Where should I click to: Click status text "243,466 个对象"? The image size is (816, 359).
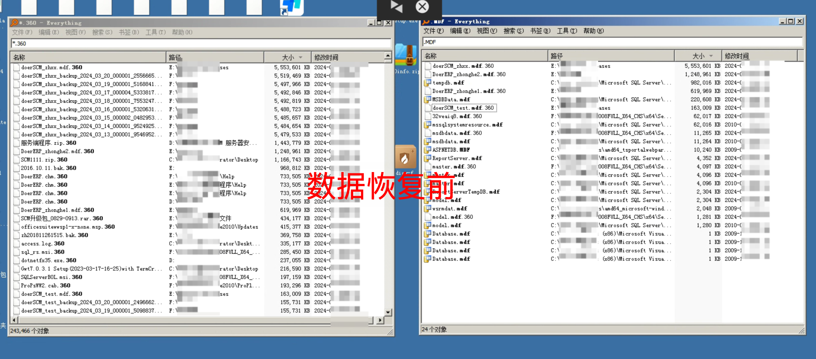point(29,331)
